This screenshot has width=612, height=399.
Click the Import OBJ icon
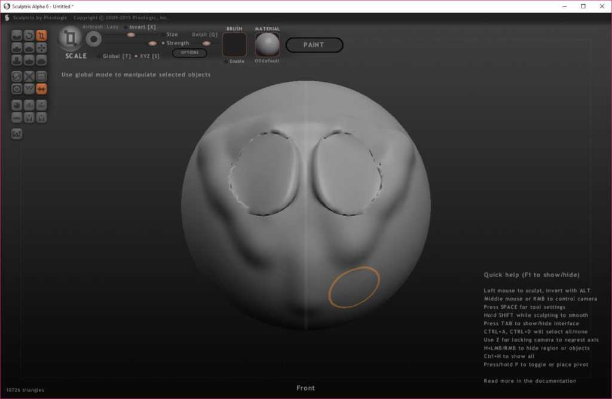click(29, 105)
